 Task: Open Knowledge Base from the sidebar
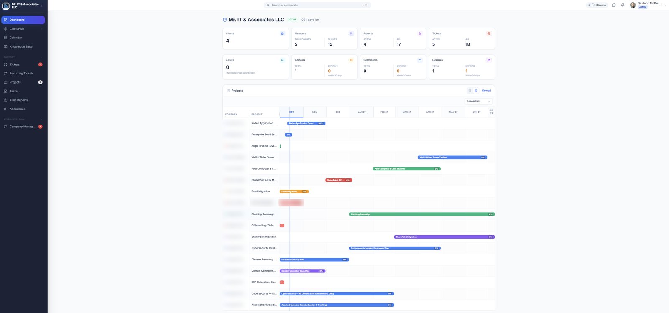pos(23,47)
